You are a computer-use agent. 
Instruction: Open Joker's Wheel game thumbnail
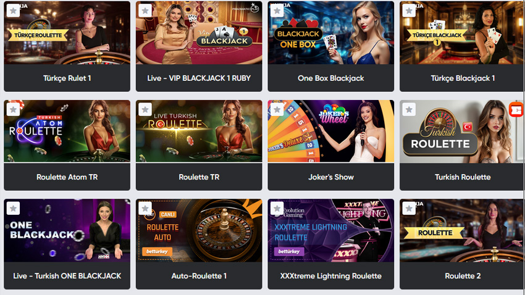(x=331, y=131)
